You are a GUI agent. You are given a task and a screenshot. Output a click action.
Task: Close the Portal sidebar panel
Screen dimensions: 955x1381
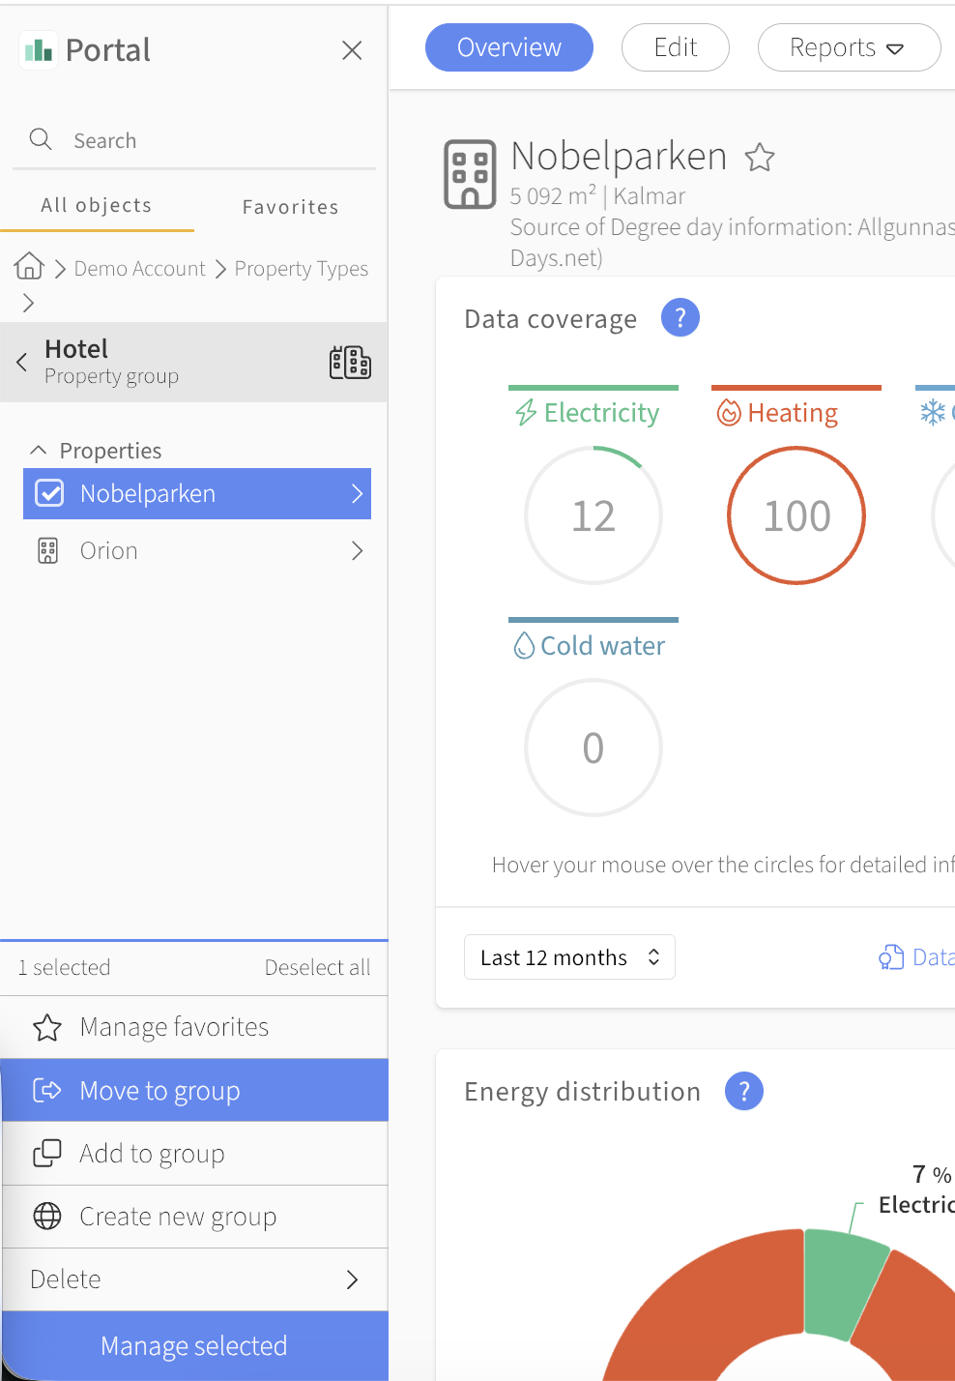point(352,50)
